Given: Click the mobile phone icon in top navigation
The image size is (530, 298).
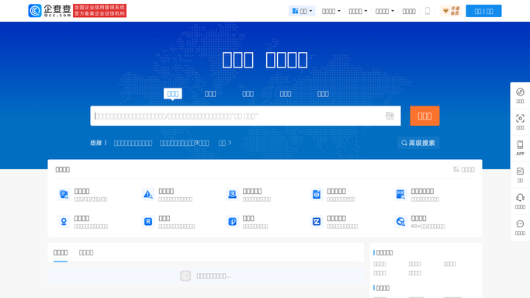Looking at the screenshot, I should point(428,11).
